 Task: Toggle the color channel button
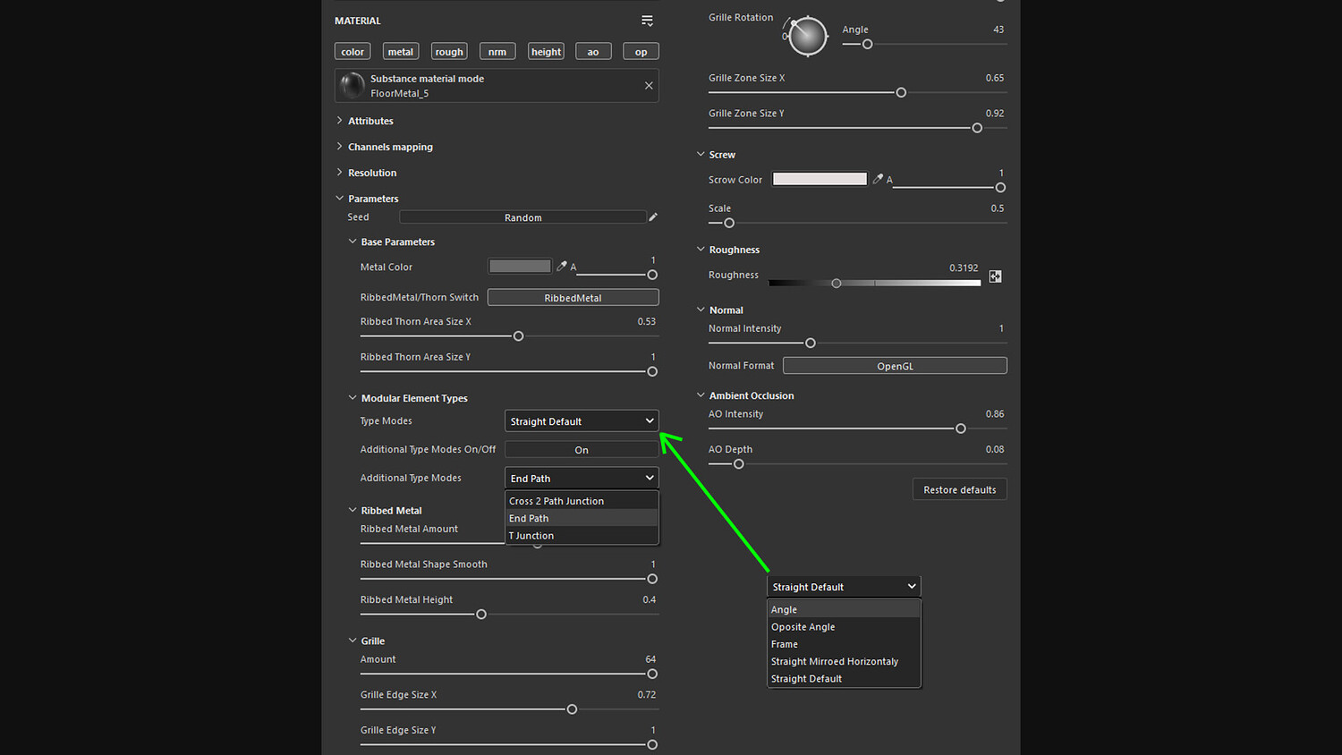click(x=352, y=52)
